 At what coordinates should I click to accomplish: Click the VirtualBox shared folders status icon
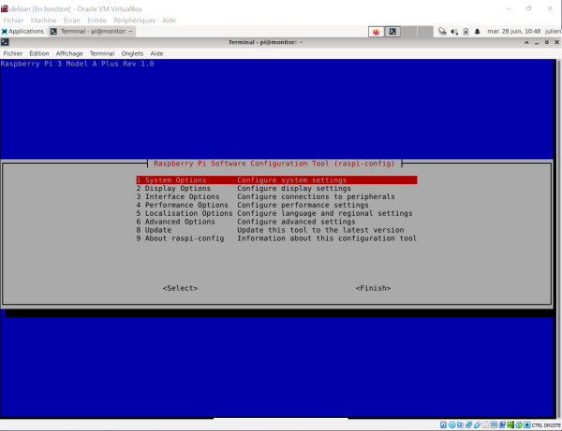point(485,424)
